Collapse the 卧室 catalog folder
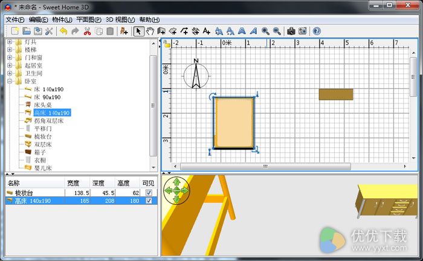 [10, 81]
